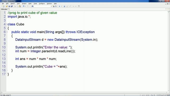Screen dimensions: 170x96
Task: Click line number 17 in the gutter
Action: coord(4,74)
